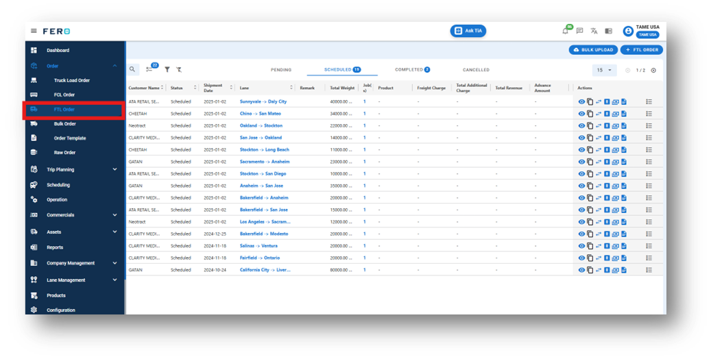Open the hamburger menu next to FERO logo
The width and height of the screenshot is (711, 359).
34,31
